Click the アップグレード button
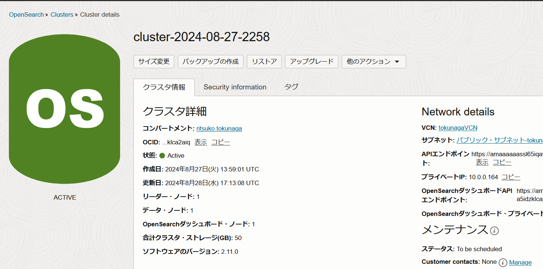The height and width of the screenshot is (269, 543). (312, 62)
